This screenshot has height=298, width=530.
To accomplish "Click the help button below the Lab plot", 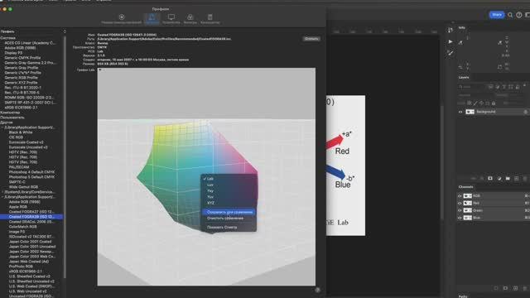I will pos(317,290).
